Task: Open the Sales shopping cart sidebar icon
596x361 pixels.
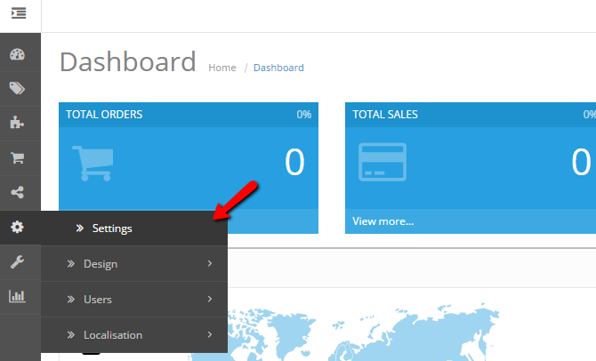Action: (x=18, y=158)
